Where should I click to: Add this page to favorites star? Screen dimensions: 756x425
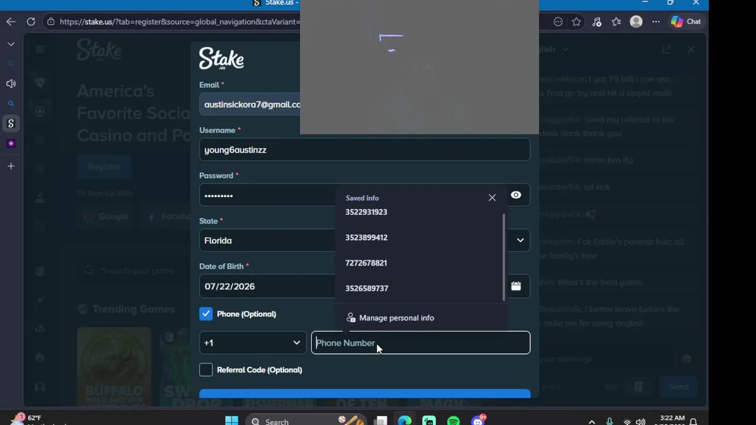click(576, 22)
